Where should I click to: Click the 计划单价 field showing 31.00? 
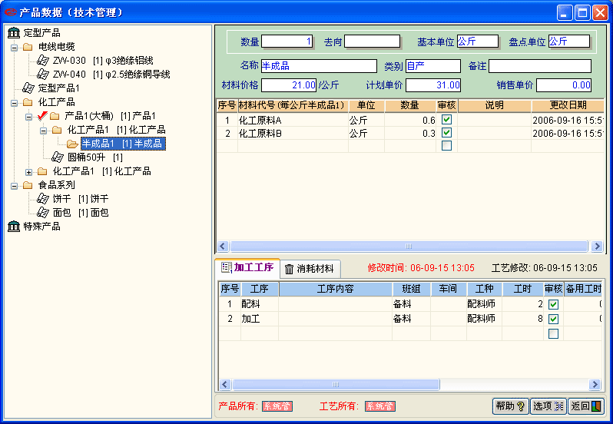pos(433,85)
